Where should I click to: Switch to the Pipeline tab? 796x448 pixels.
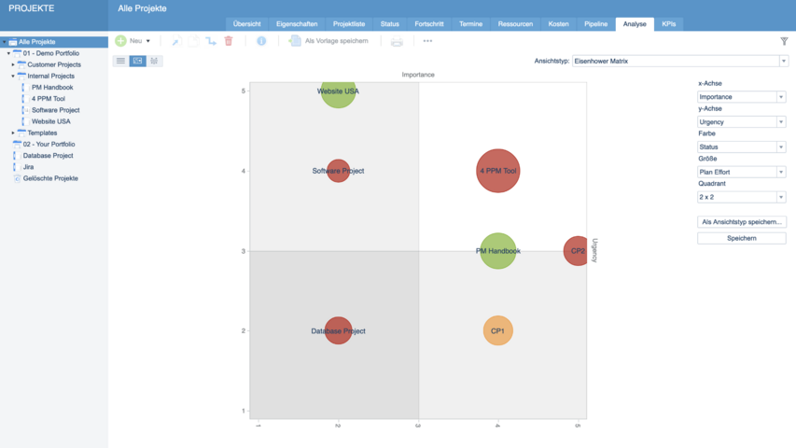tap(595, 23)
